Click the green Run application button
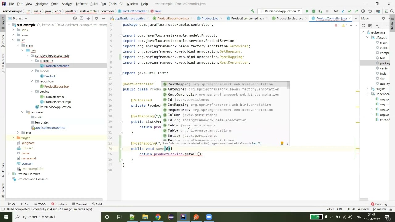Viewport: 395px width, 222px height. [307, 11]
